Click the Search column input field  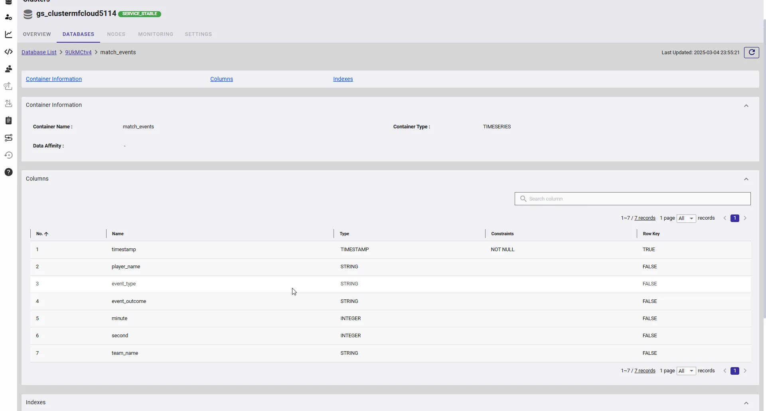coord(637,199)
